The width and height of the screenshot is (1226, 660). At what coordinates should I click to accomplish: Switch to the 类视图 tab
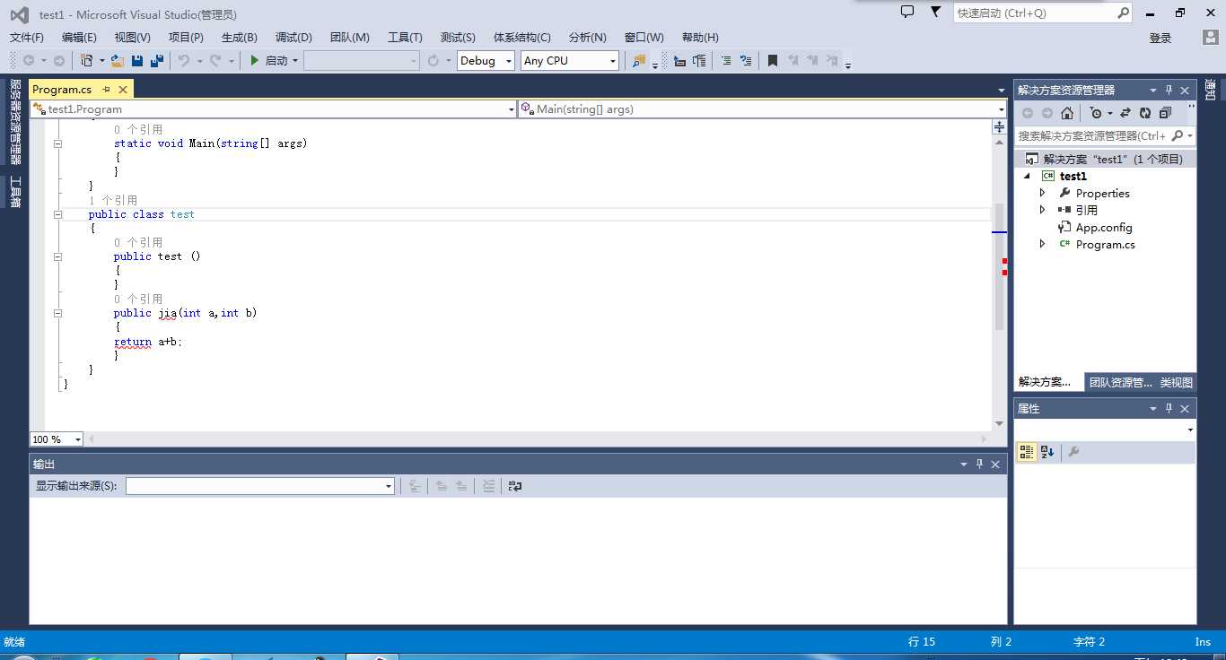coord(1176,382)
